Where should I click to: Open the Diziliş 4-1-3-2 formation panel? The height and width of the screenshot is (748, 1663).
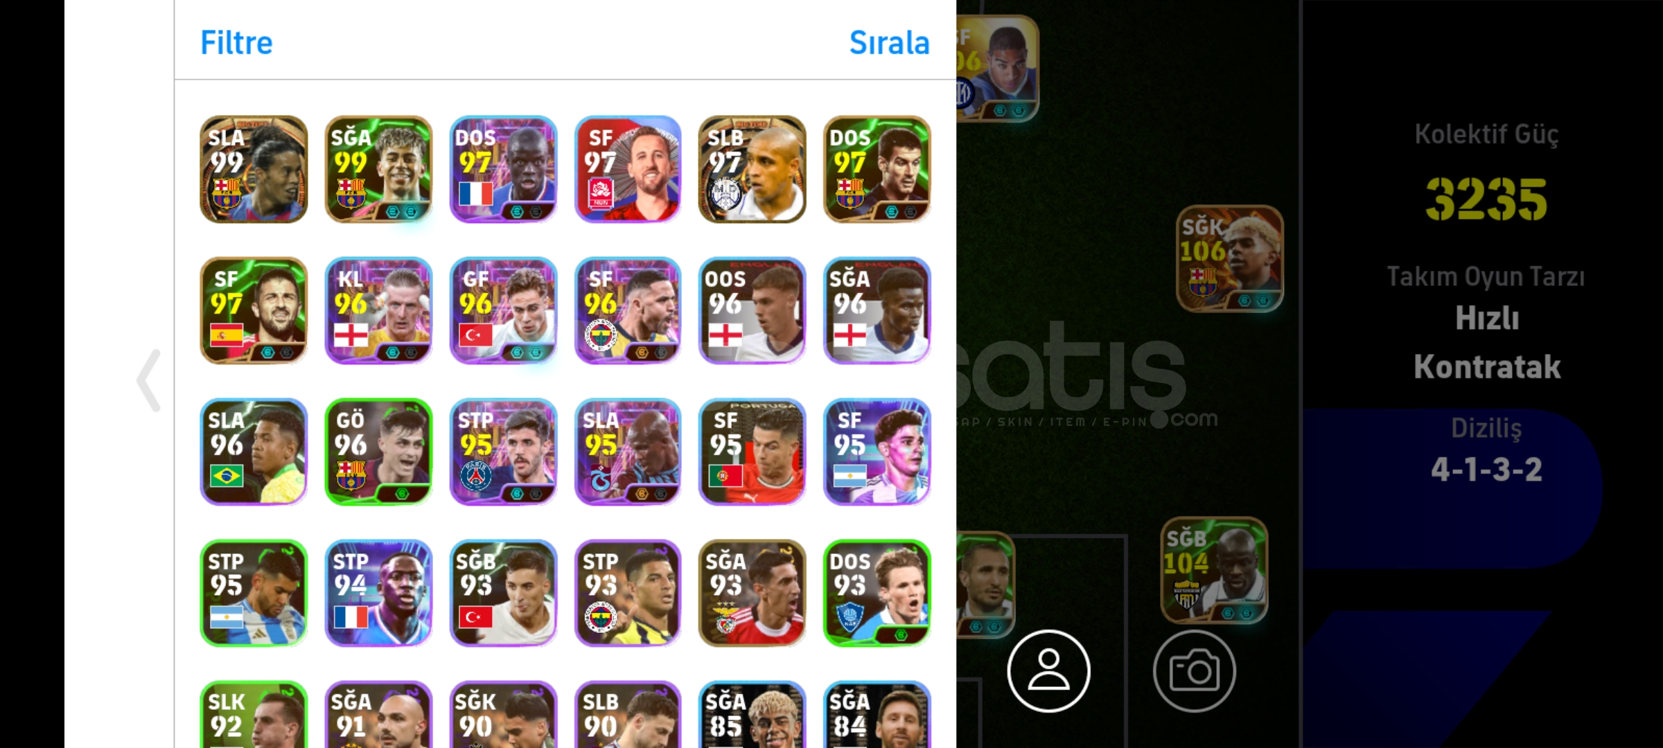coord(1486,452)
